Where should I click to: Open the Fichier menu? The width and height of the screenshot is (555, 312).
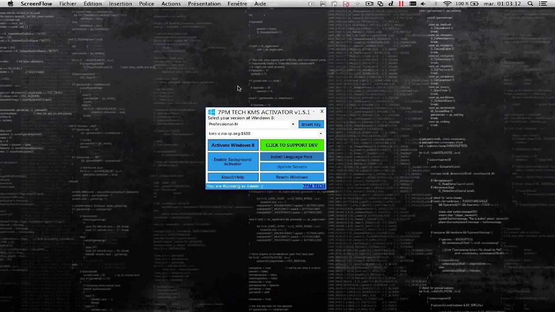pos(68,4)
